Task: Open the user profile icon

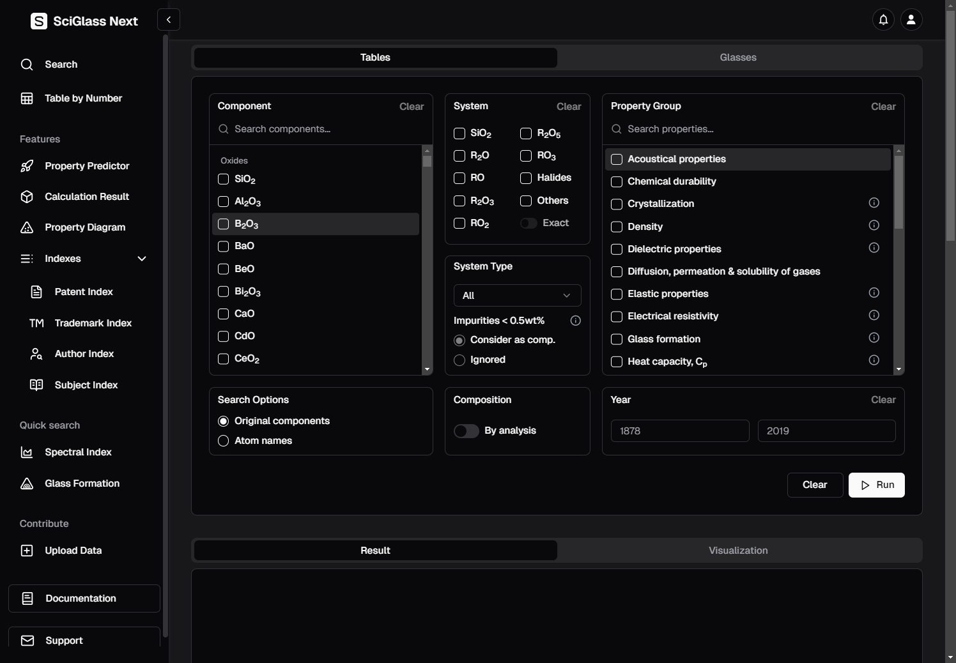Action: click(x=911, y=20)
